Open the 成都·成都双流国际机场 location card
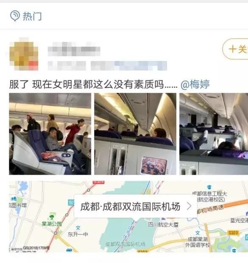 136,206
